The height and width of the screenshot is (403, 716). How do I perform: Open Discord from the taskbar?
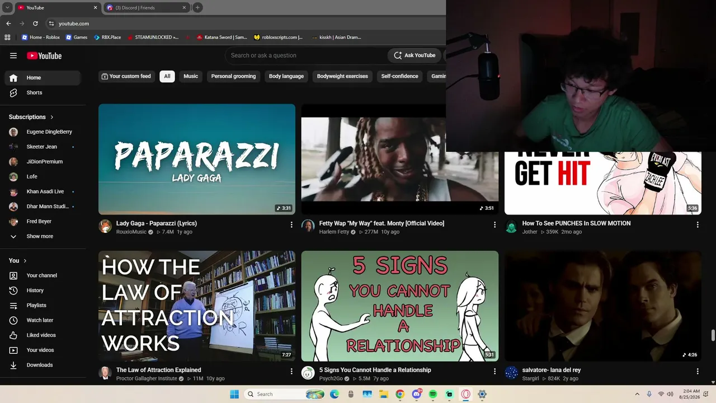[x=417, y=394]
